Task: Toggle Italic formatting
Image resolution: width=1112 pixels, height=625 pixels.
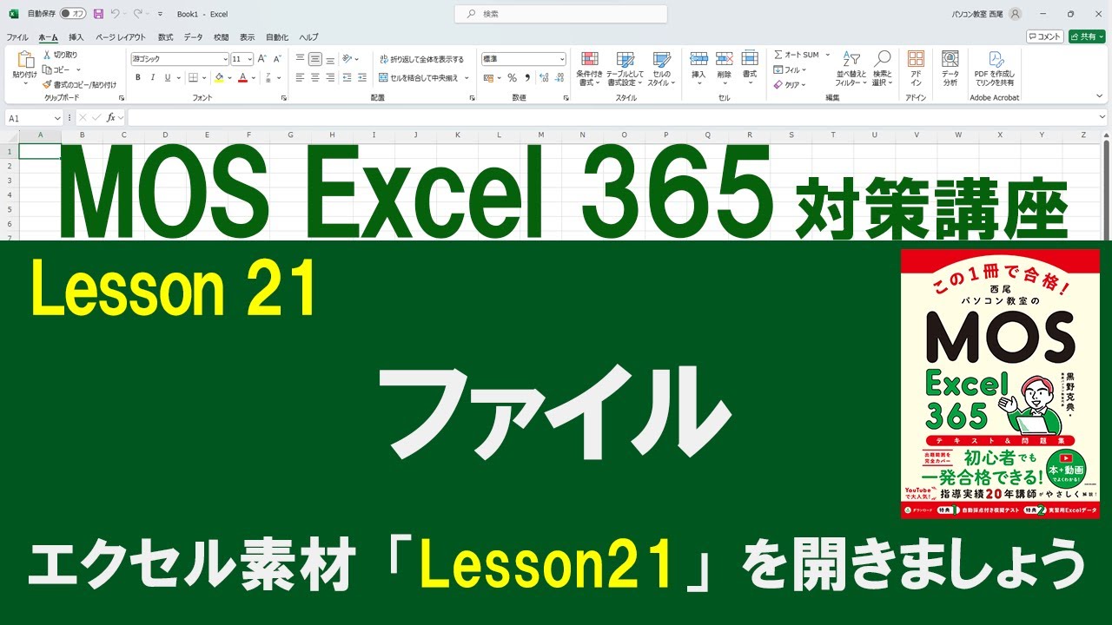Action: 153,77
